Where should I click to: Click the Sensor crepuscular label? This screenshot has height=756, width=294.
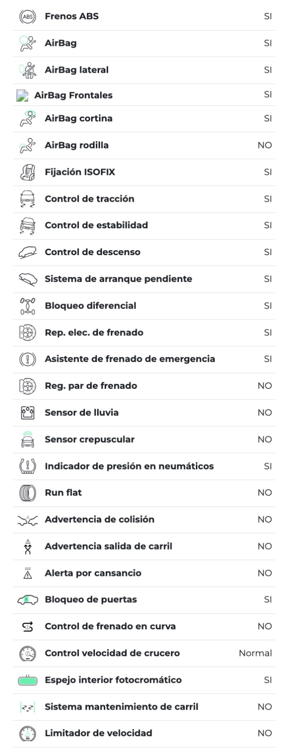[x=90, y=439]
